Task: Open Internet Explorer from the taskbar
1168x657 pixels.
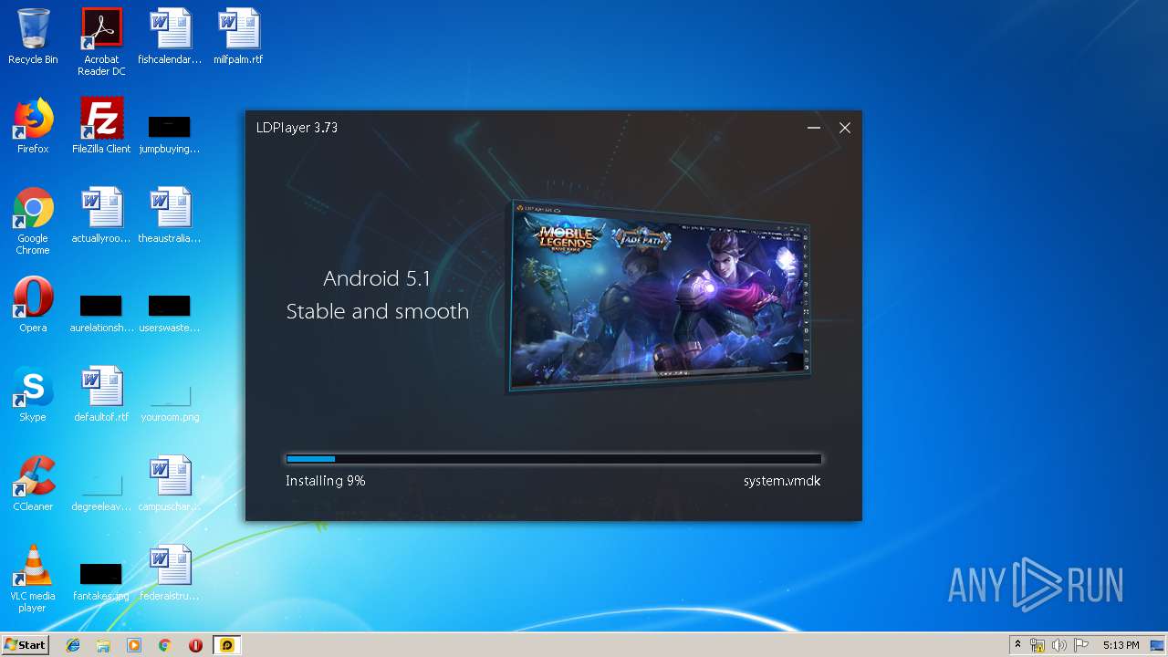Action: (x=73, y=645)
